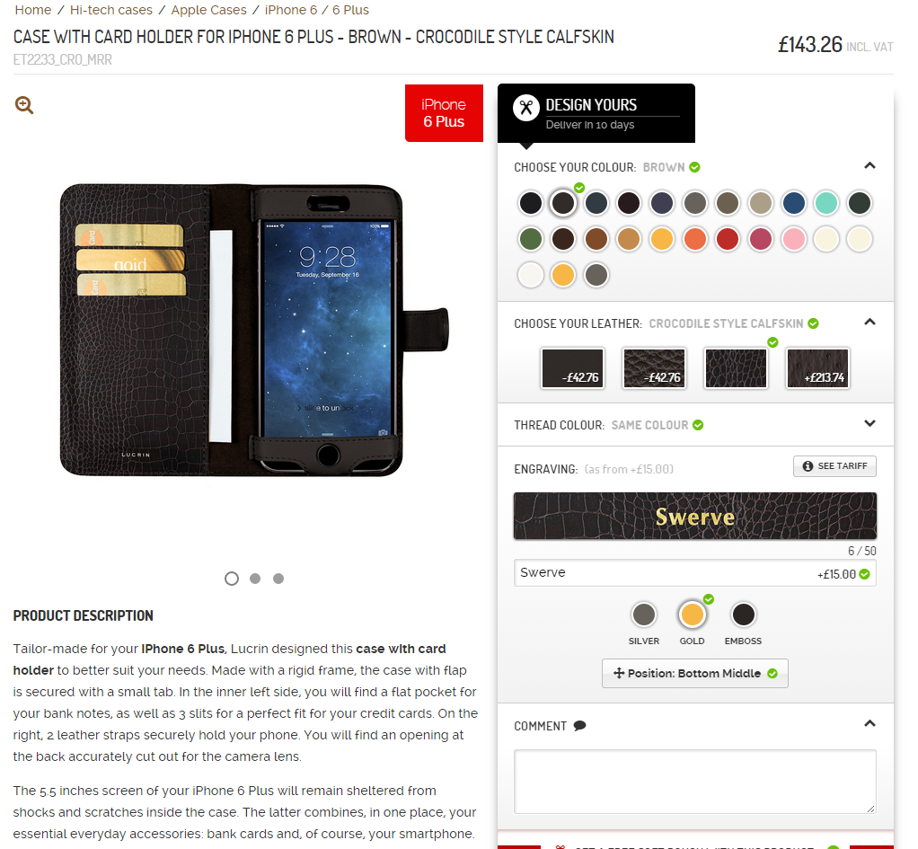Select the Gold engraving finish

tap(692, 615)
